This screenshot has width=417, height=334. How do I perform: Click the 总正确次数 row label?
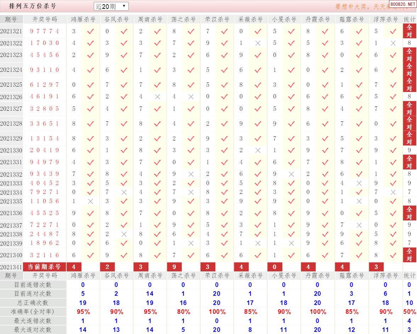point(33,303)
